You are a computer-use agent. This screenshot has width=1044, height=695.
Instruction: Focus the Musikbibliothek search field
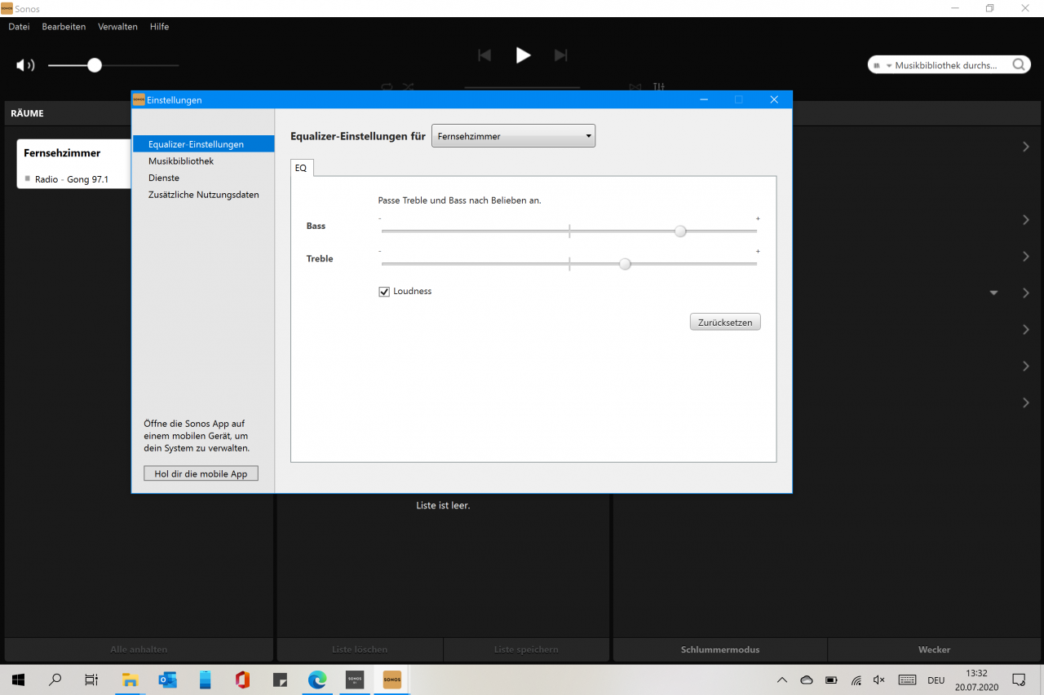point(950,65)
